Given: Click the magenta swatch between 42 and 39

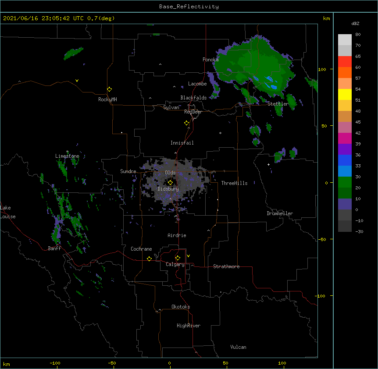Looking at the screenshot, I should point(345,138).
